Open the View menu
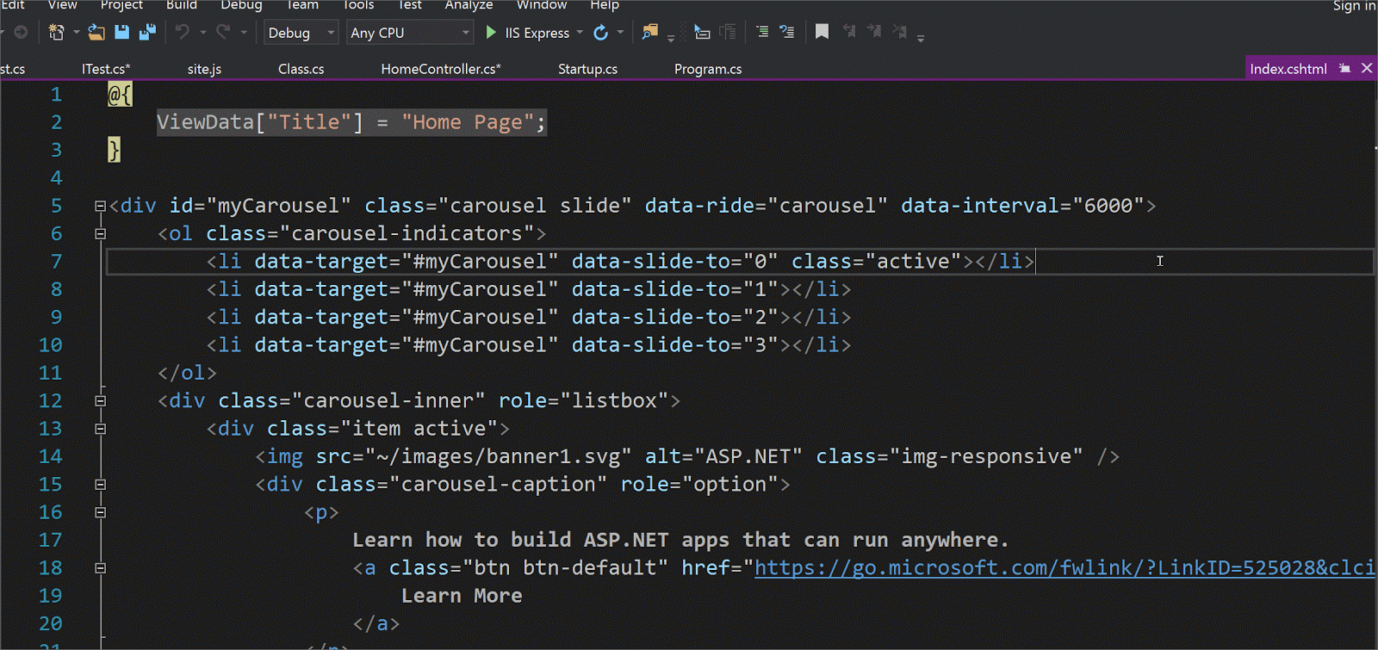This screenshot has width=1378, height=650. tap(62, 5)
